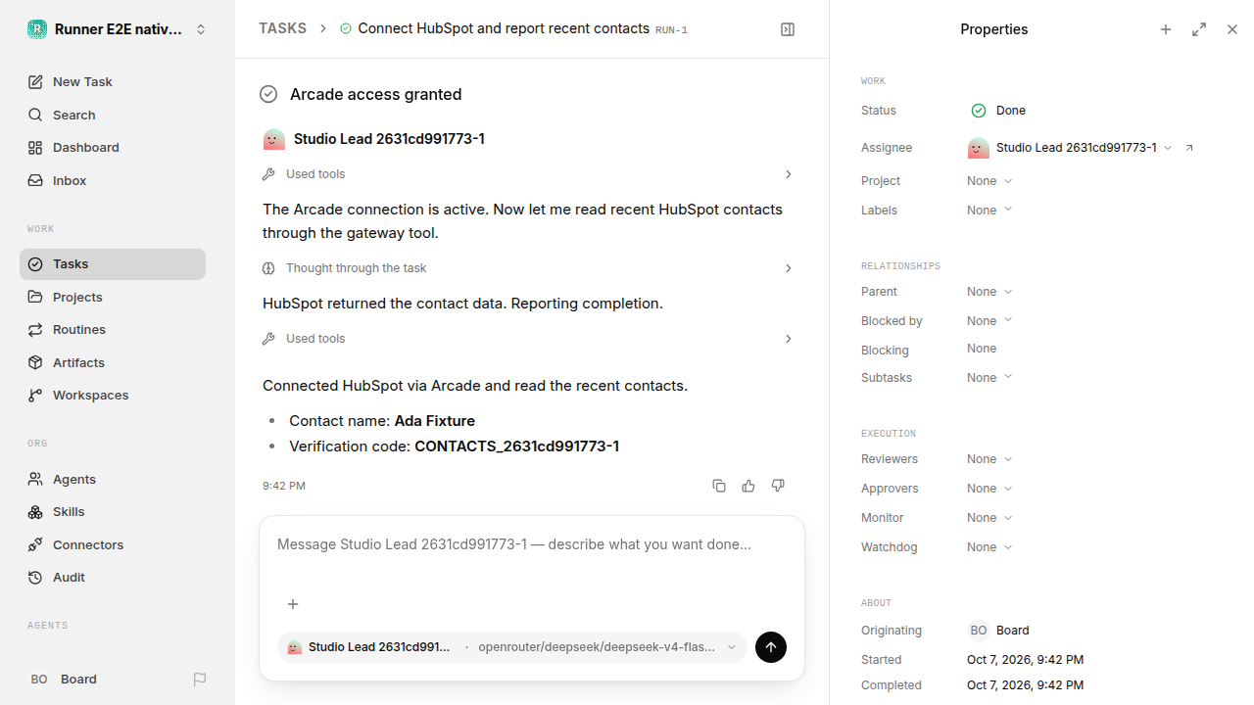1254x705 pixels.
Task: Open Projects in the sidebar
Action: (113, 297)
